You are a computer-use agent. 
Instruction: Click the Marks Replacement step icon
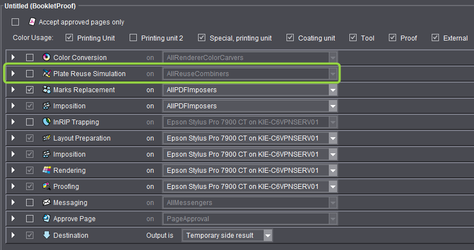pyautogui.click(x=46, y=90)
